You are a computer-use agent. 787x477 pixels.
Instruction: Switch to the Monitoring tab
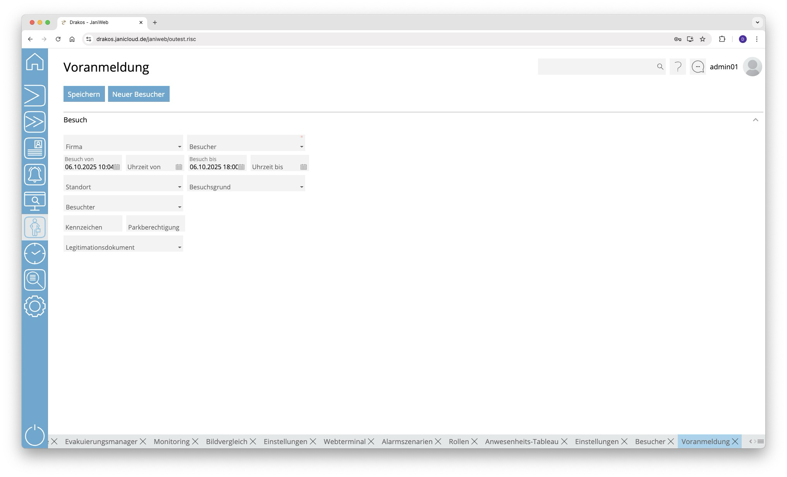tap(172, 441)
